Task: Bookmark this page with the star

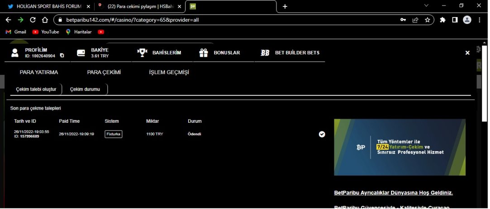Action: coord(428,20)
